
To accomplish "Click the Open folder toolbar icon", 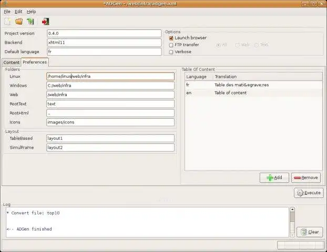I will pyautogui.click(x=19, y=22).
